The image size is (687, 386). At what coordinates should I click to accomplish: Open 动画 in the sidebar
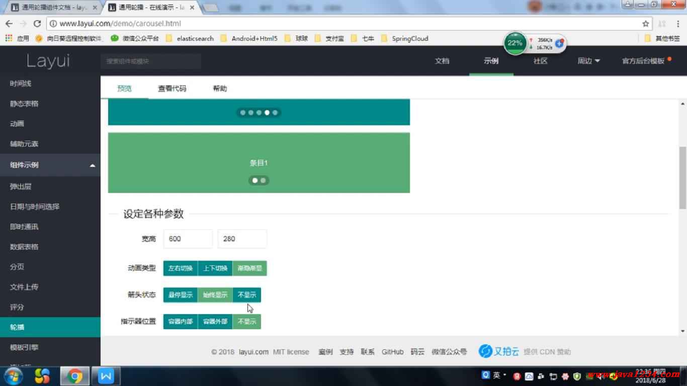(50, 124)
